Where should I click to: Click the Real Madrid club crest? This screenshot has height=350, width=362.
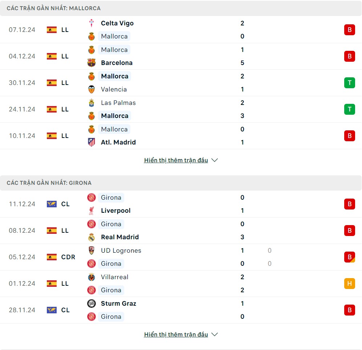pyautogui.click(x=91, y=237)
